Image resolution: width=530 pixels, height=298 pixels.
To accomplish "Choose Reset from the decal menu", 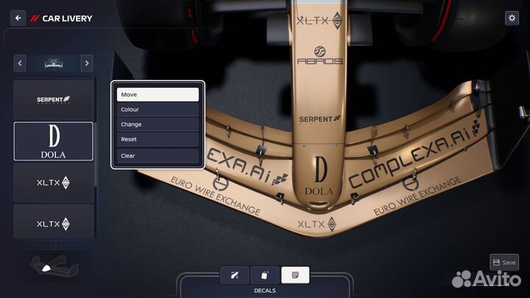I will (x=158, y=139).
